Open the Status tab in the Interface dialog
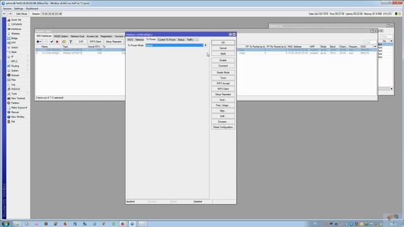The image size is (404, 227). tap(181, 40)
